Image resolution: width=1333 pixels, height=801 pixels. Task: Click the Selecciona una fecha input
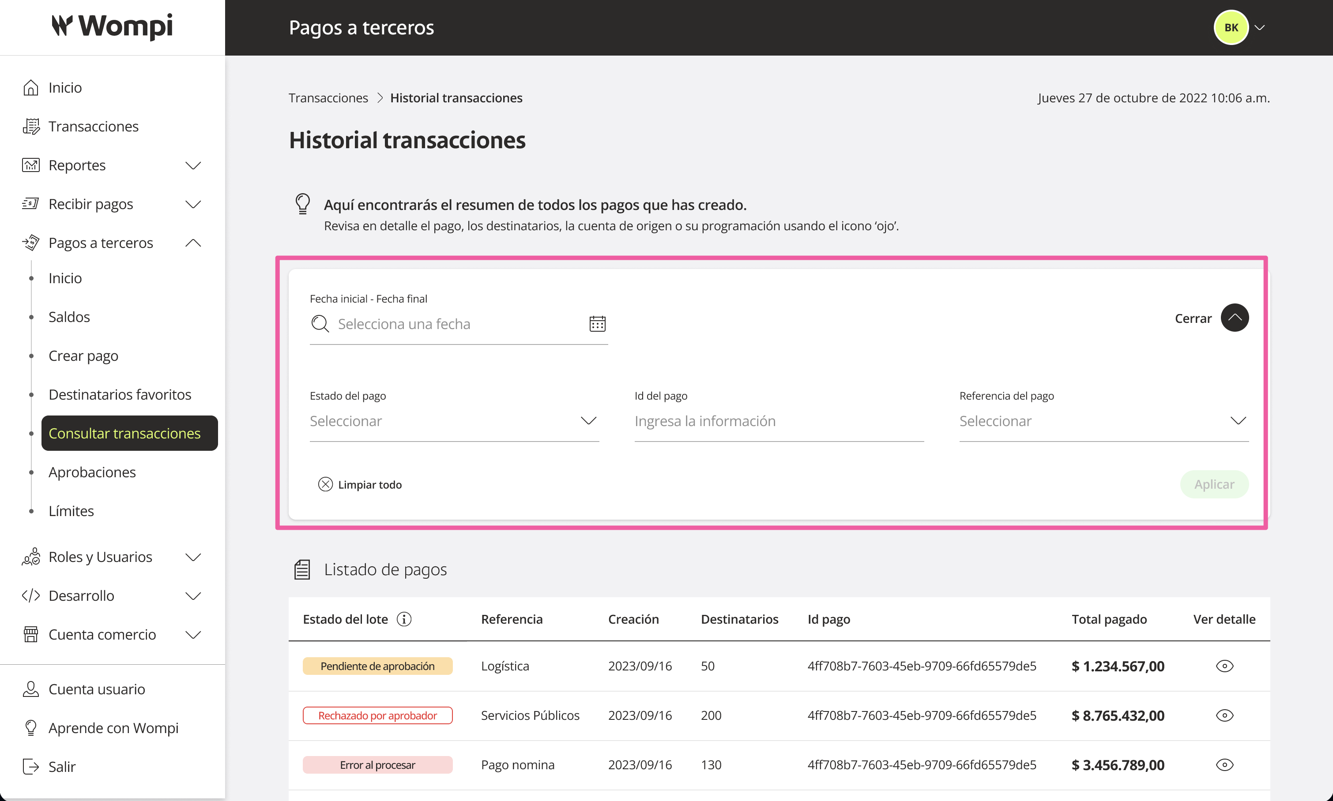(459, 324)
